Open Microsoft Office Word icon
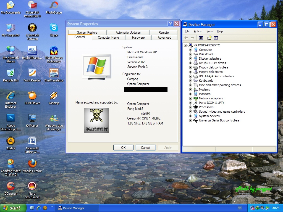 [x=32, y=145]
